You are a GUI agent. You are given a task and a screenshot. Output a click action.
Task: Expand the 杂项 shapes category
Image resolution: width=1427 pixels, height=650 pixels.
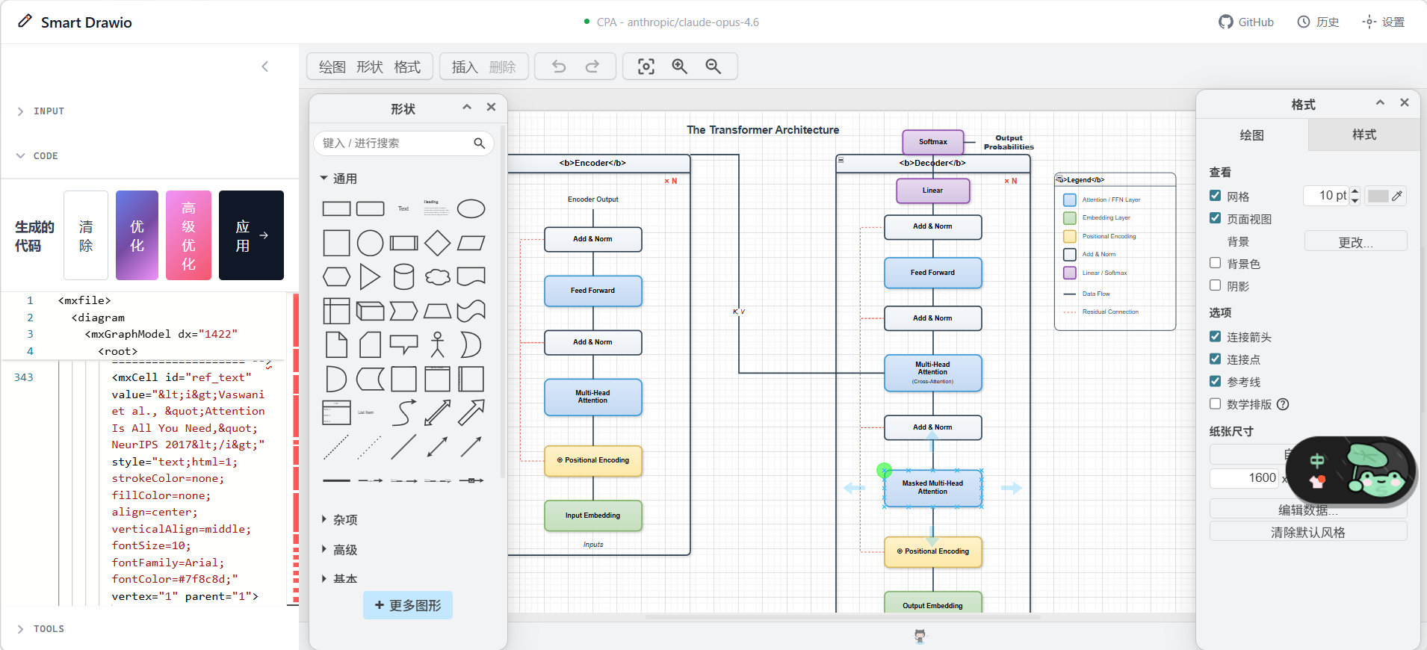(338, 519)
